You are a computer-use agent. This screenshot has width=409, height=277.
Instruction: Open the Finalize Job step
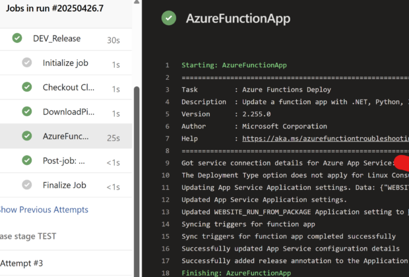pyautogui.click(x=66, y=185)
